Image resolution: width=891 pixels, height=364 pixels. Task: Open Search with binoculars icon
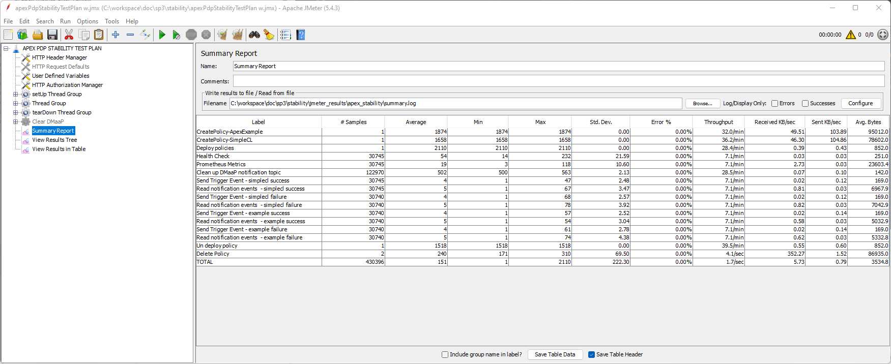[254, 35]
